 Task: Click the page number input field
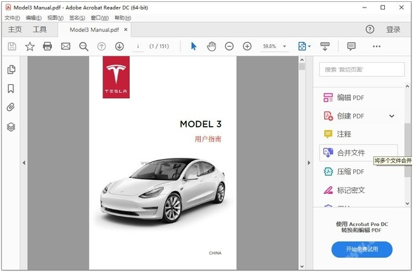click(138, 46)
